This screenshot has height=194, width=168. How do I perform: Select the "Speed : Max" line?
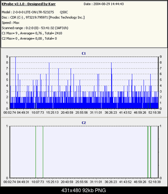click(x=11, y=23)
